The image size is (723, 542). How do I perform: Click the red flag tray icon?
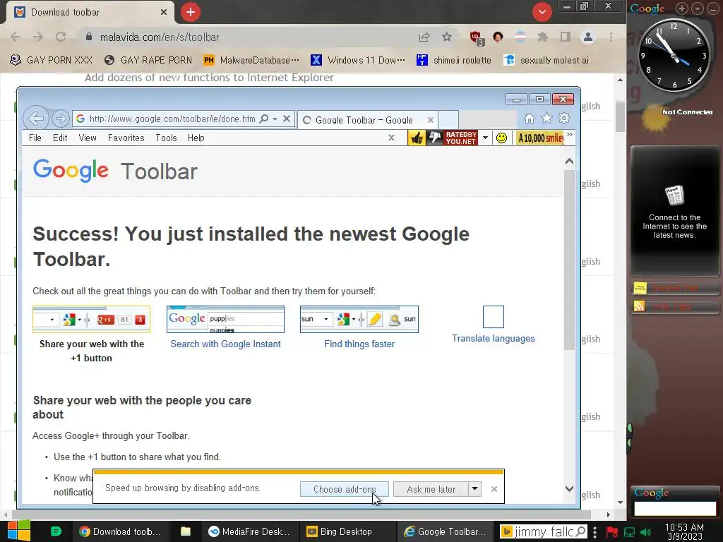pyautogui.click(x=612, y=532)
